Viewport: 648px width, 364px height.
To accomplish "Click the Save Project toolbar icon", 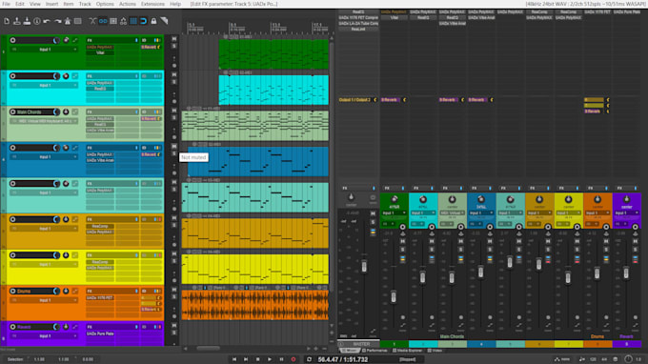I will click(27, 21).
